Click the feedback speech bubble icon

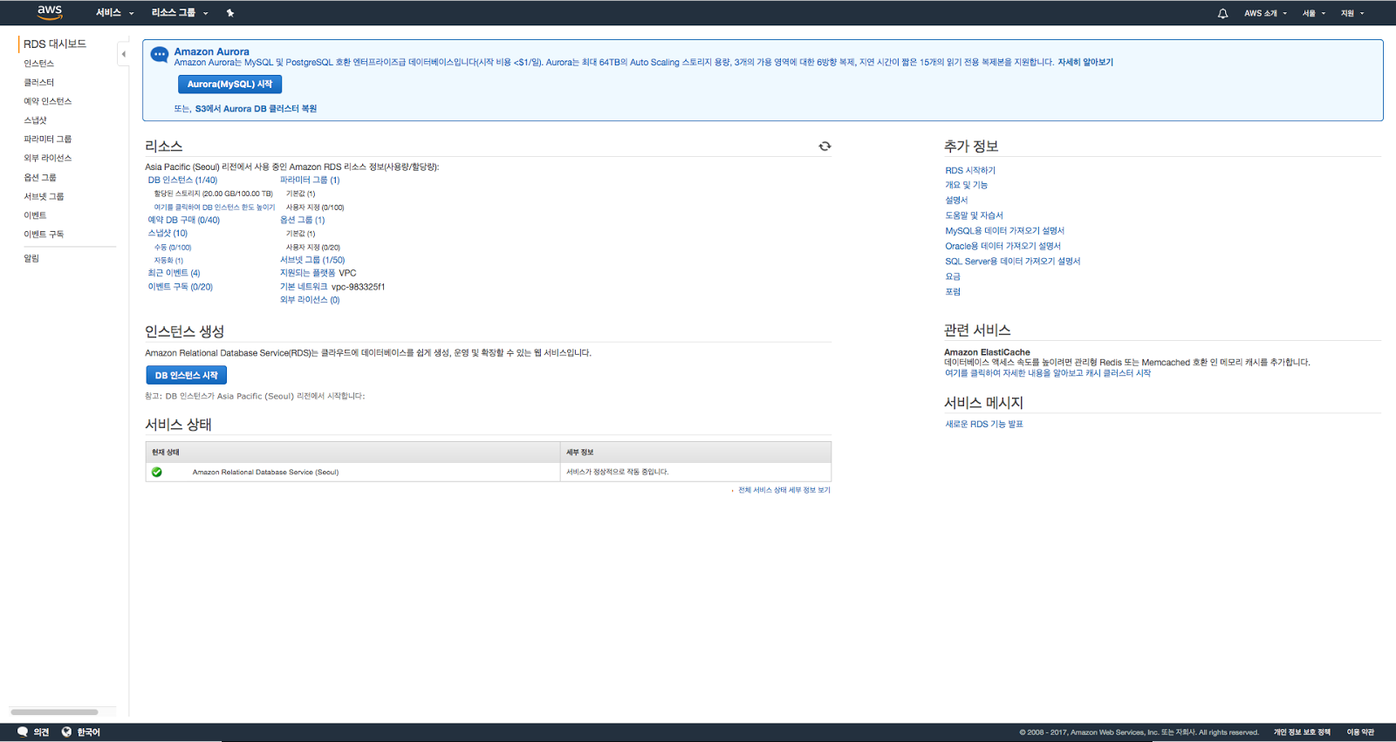pyautogui.click(x=23, y=732)
